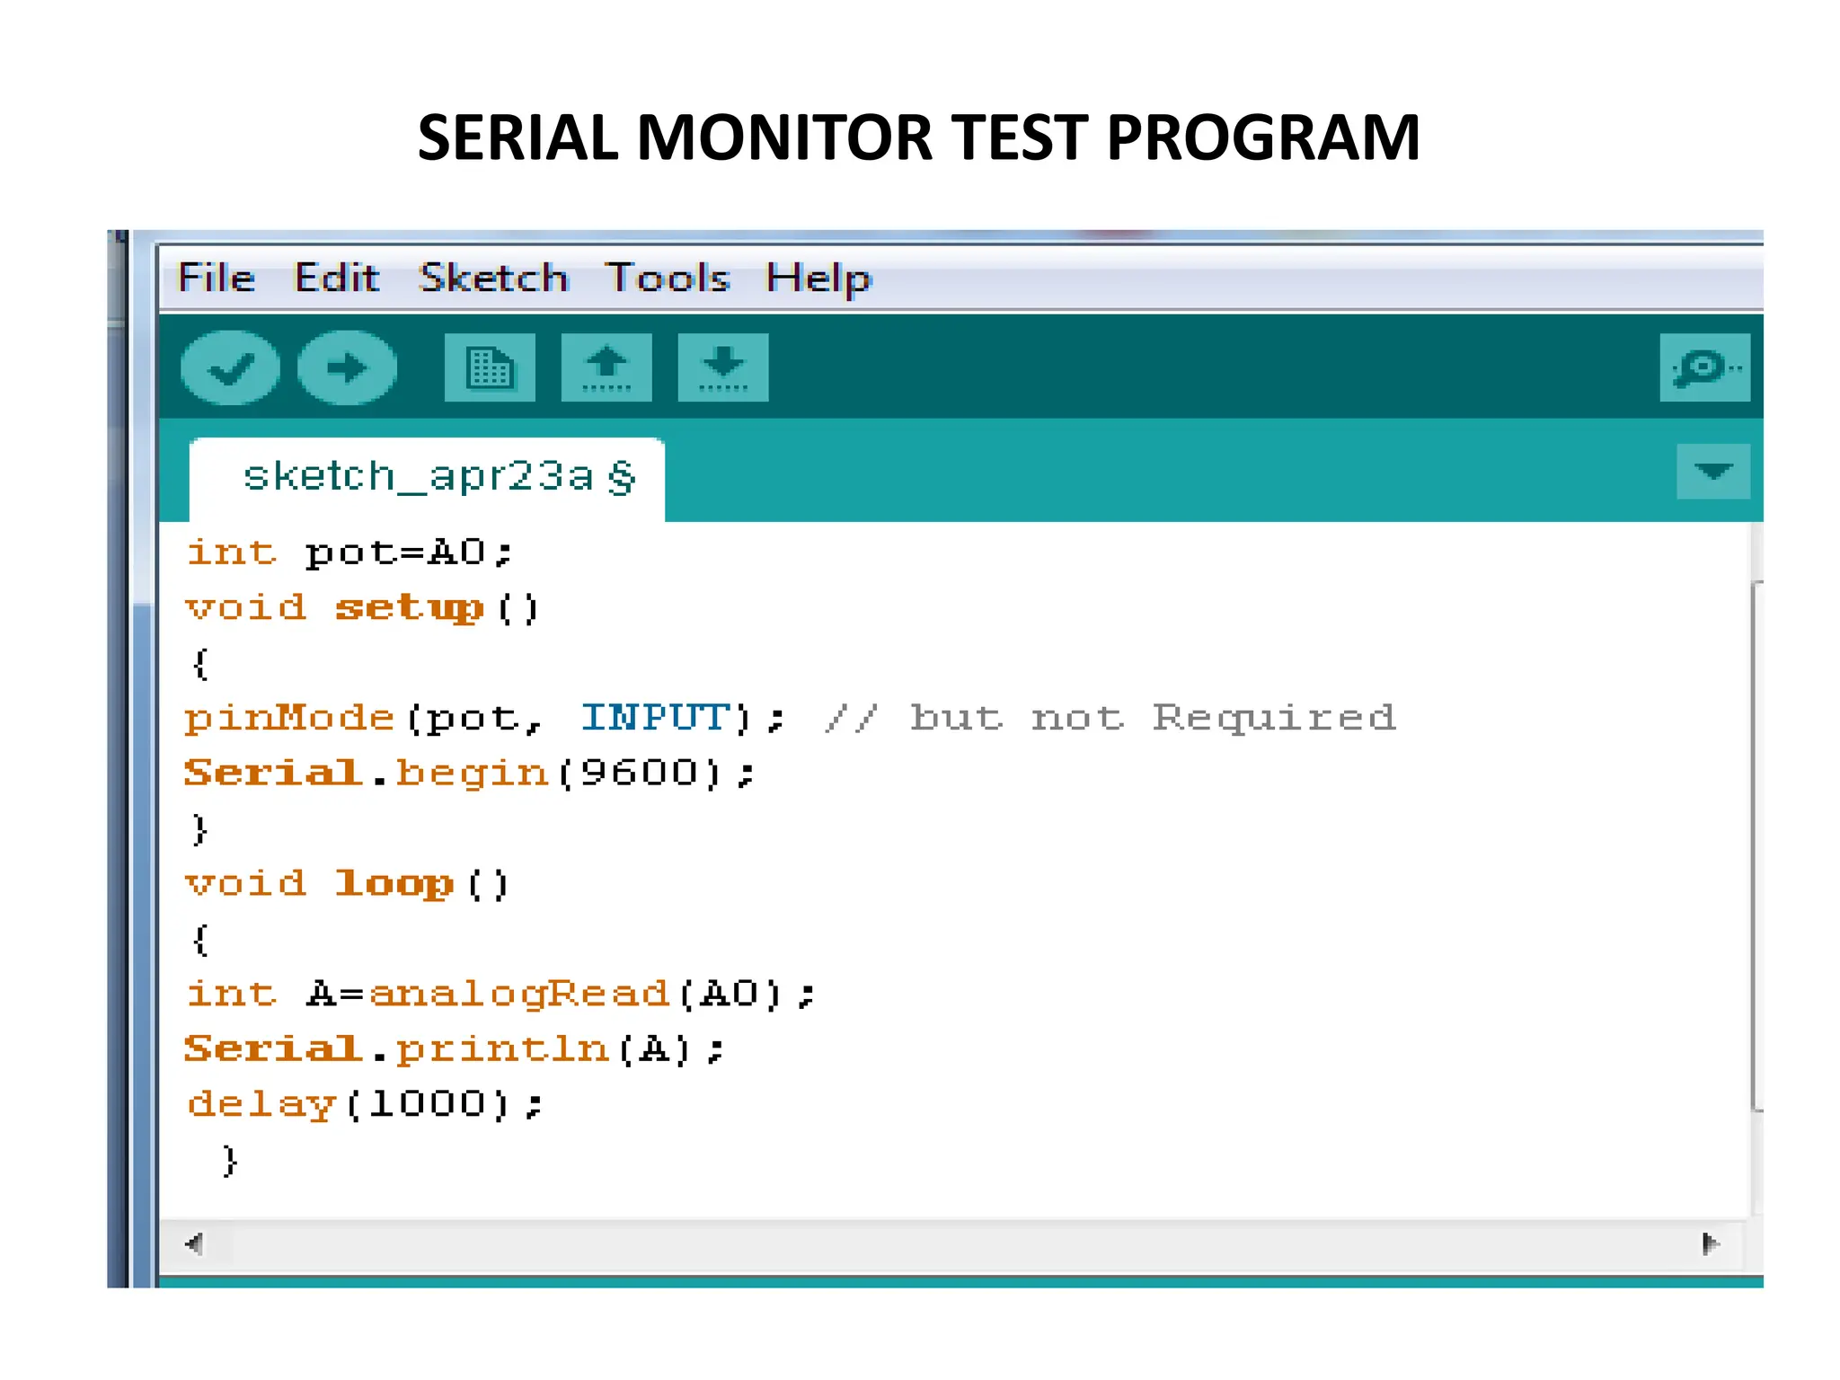1840x1380 pixels.
Task: Click the Open sketch up-arrow icon
Action: tap(606, 367)
